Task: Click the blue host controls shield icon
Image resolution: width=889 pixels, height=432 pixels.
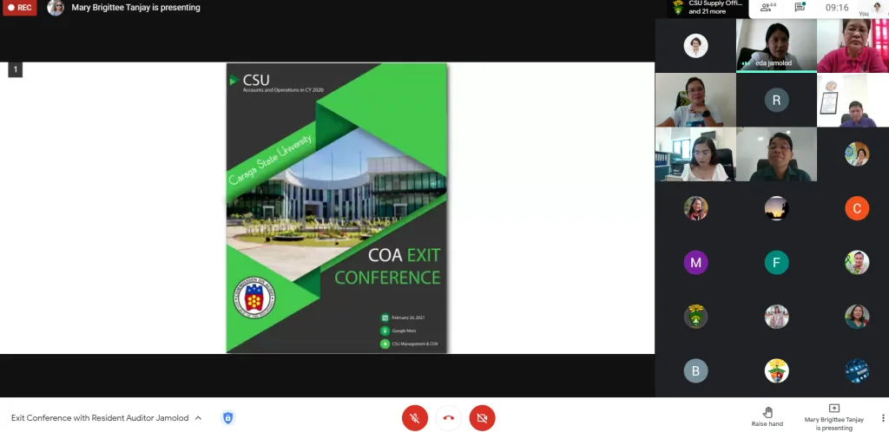Action: (227, 417)
